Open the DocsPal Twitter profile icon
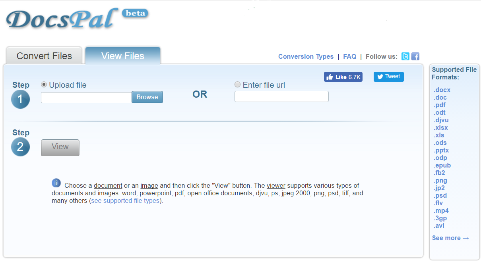Image resolution: width=481 pixels, height=262 pixels. pyautogui.click(x=405, y=56)
